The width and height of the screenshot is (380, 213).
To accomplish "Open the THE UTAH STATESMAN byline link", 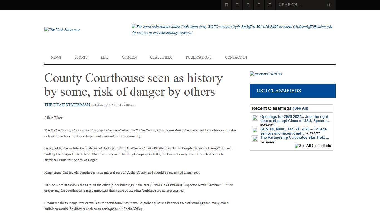I will click(67, 105).
